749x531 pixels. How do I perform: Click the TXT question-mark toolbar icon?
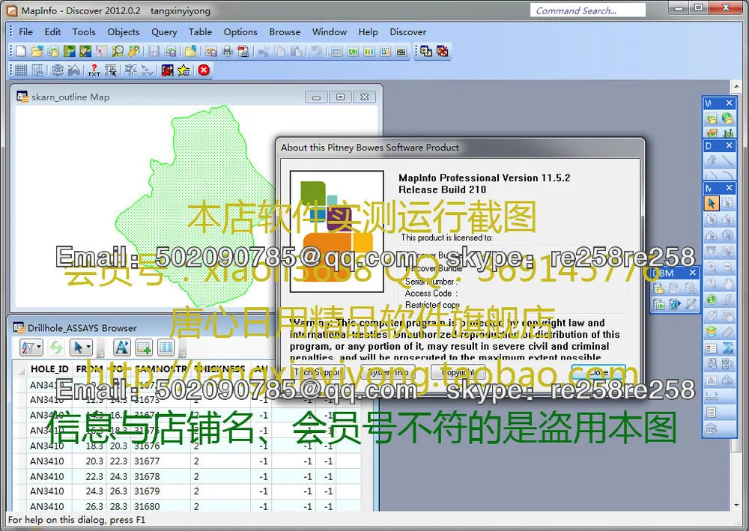pyautogui.click(x=94, y=70)
